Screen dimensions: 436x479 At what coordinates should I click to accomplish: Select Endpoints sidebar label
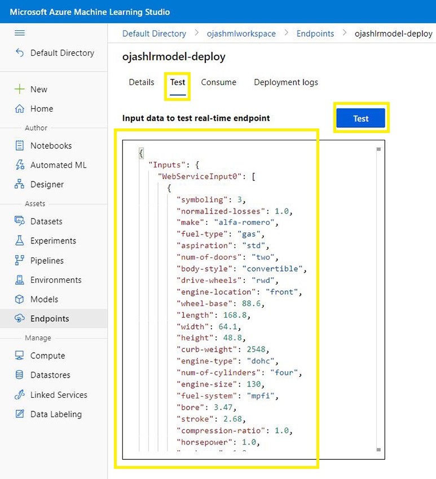coord(50,318)
